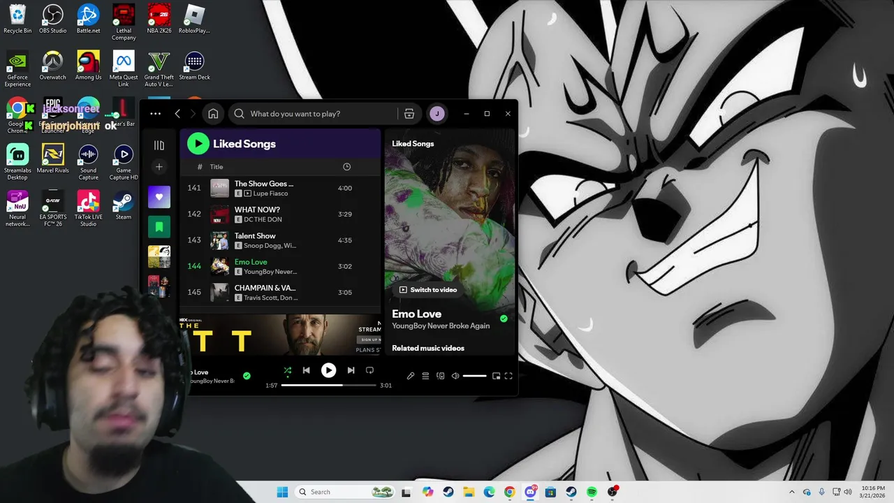Viewport: 894px width, 503px height.
Task: Mute Spotify with the speaker icon
Action: click(x=455, y=376)
